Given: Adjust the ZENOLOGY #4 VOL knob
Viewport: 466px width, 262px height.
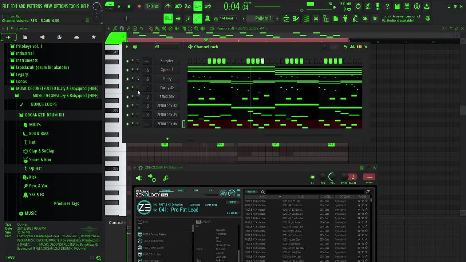Looking at the screenshot, I should 332,177.
